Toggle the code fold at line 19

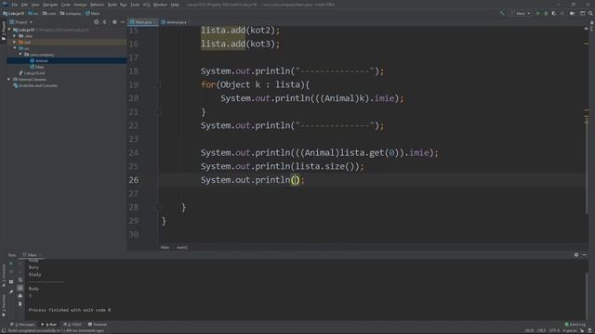pyautogui.click(x=158, y=84)
